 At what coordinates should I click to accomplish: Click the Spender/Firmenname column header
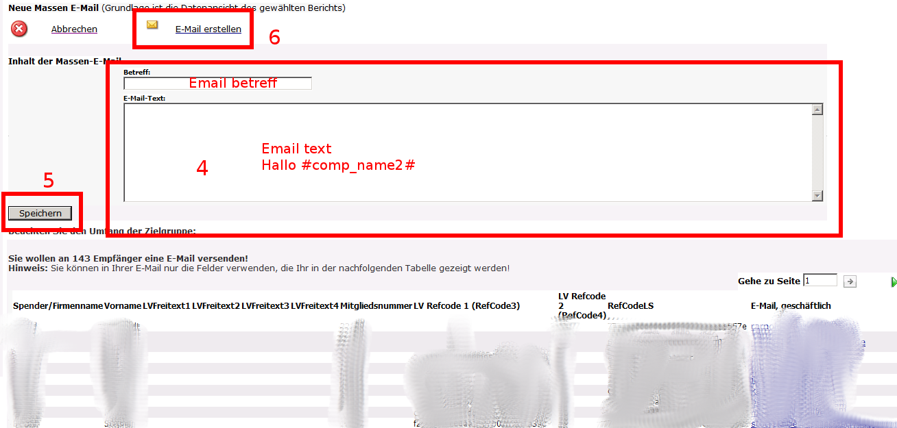tap(58, 306)
